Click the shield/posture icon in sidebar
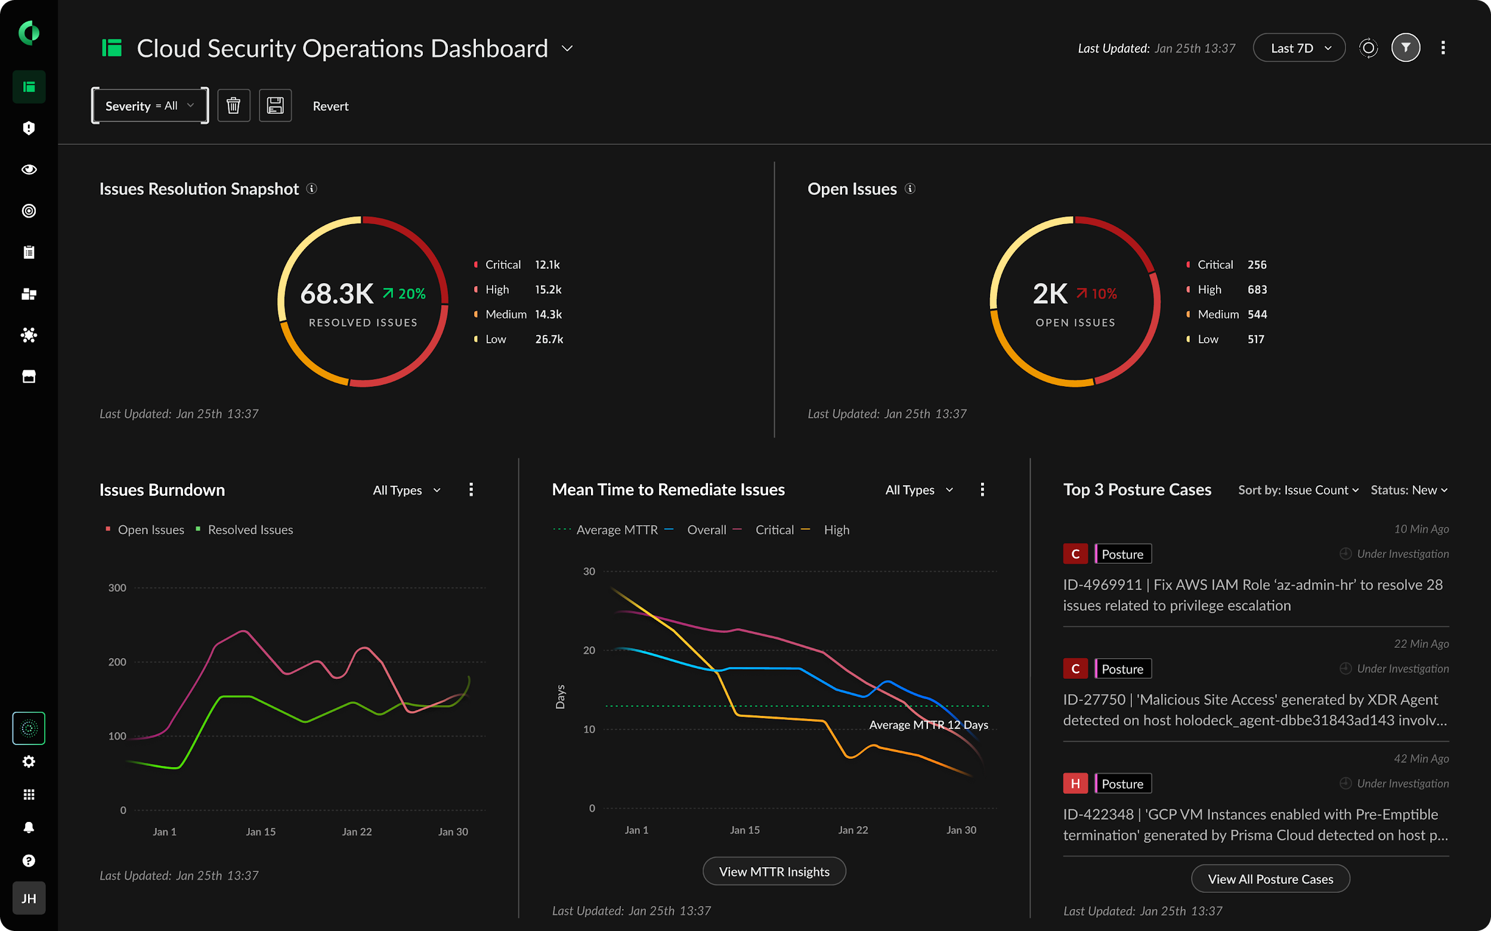The width and height of the screenshot is (1491, 931). coord(28,128)
